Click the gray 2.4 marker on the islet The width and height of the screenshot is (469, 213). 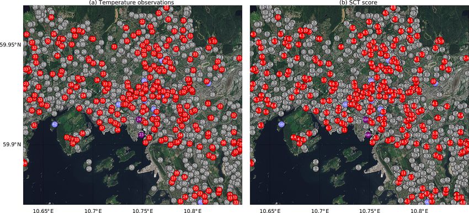pos(315,162)
